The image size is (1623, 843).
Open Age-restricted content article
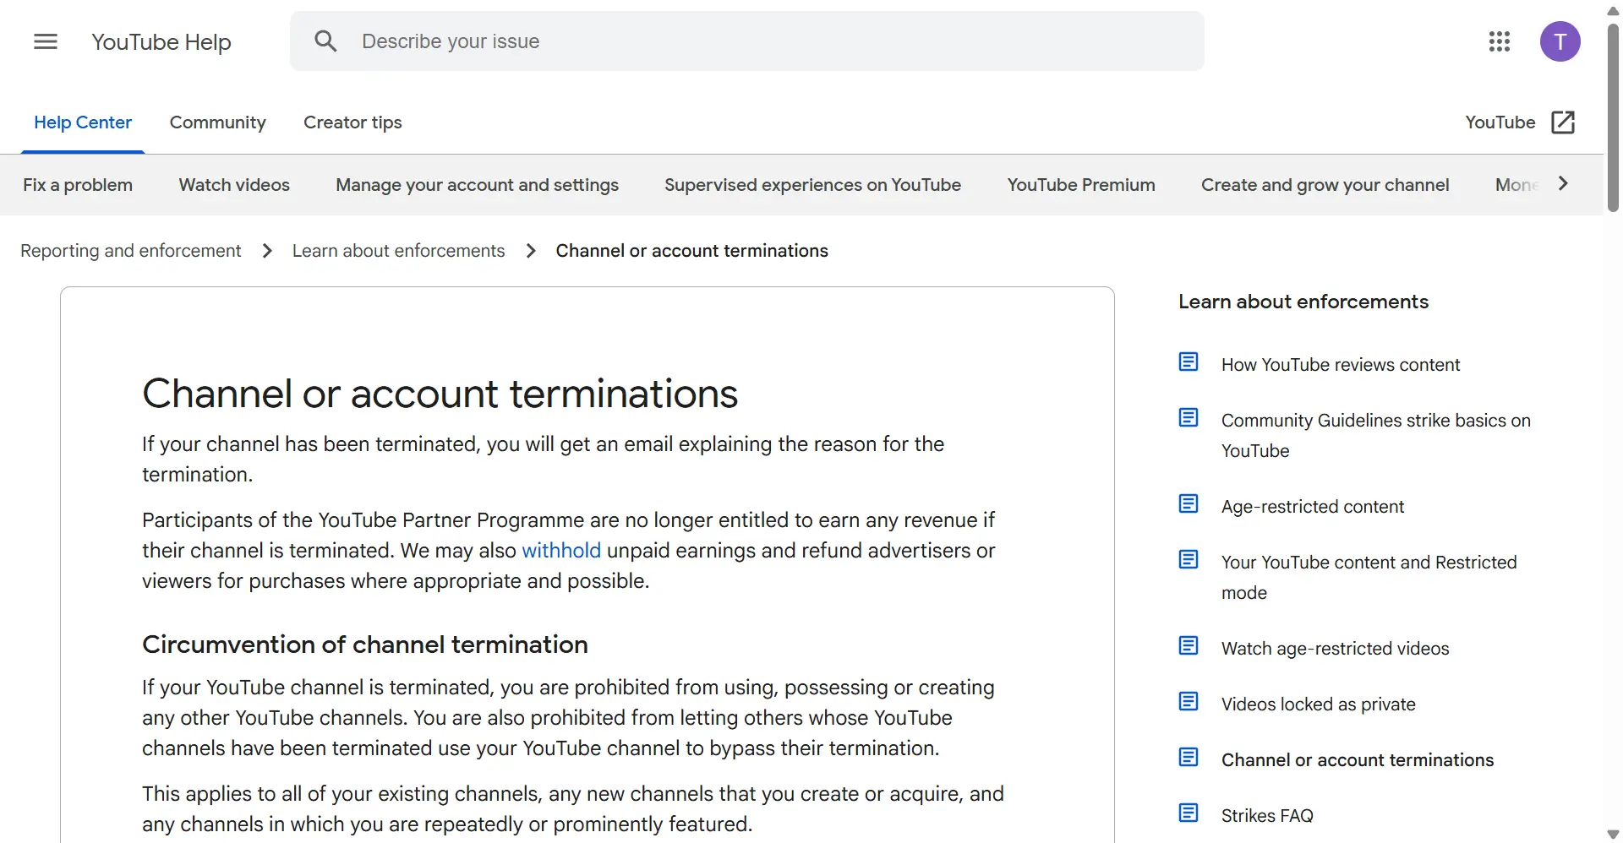click(1313, 507)
